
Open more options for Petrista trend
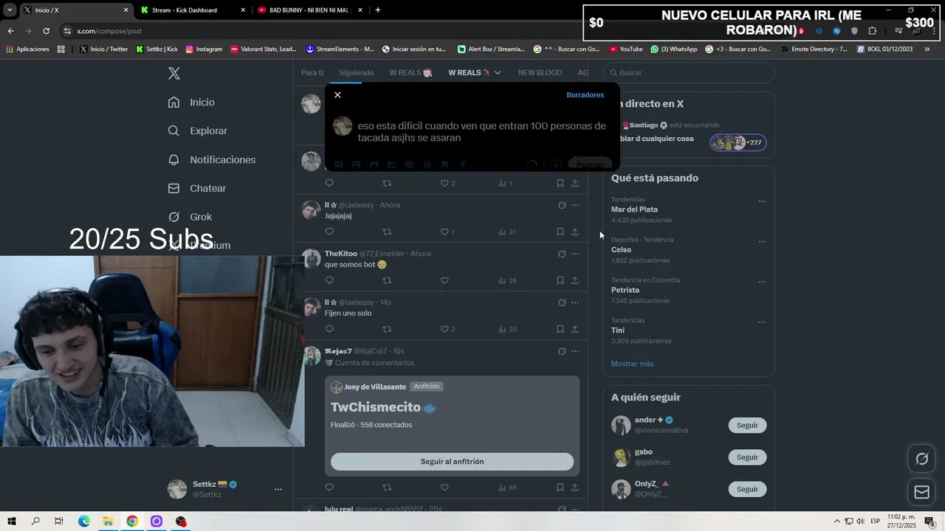[762, 282]
